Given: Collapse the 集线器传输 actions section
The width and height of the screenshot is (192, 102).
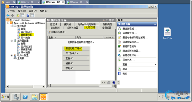Looking at the screenshot, I should pyautogui.click(x=155, y=24).
